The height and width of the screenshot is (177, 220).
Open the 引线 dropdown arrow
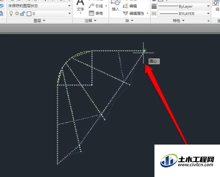pyautogui.click(x=106, y=6)
